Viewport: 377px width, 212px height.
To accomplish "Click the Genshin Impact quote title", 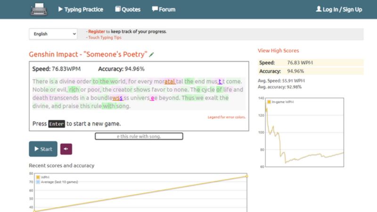I will (88, 54).
